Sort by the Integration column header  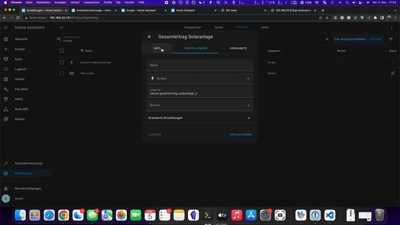click(274, 51)
